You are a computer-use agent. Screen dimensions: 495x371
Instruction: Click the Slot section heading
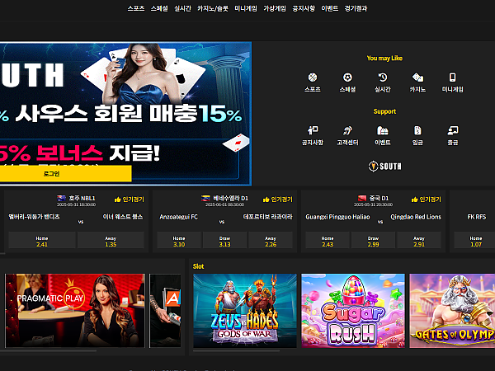pos(199,266)
